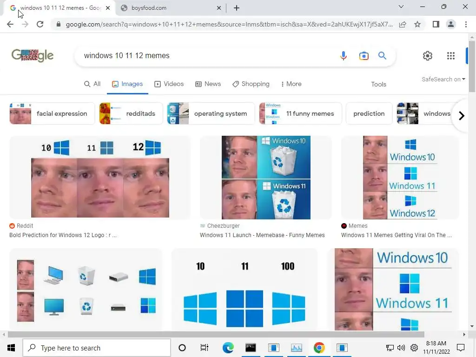Click the Google logo

33,56
